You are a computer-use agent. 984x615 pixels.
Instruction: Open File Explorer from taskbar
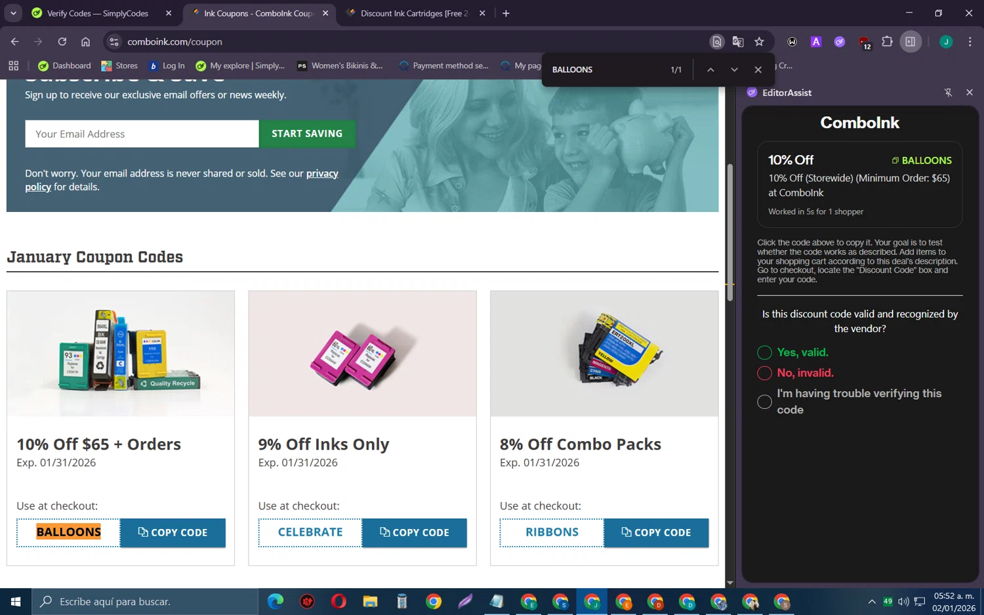coord(370,601)
